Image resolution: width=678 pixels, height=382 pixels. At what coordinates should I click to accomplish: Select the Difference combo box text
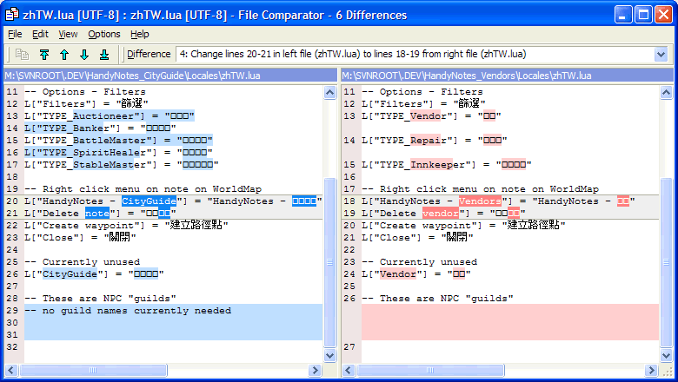(353, 54)
